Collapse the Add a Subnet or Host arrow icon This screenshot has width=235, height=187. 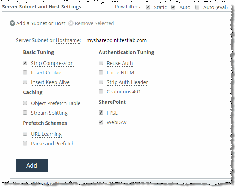click(x=12, y=23)
